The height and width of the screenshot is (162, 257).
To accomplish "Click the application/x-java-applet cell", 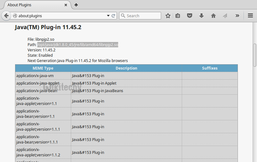I will [43, 83].
